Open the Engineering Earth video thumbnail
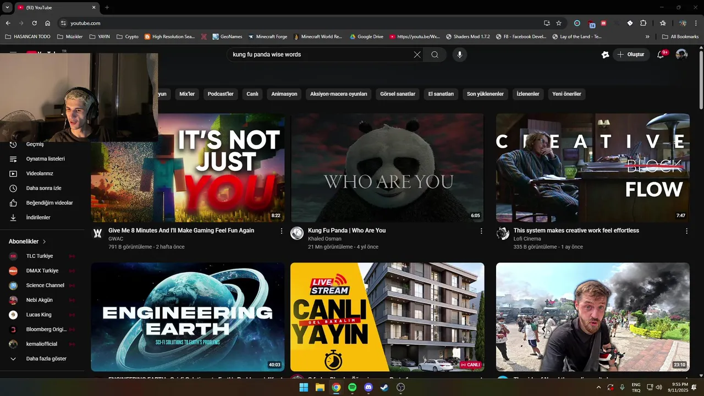The width and height of the screenshot is (704, 396). [188, 317]
